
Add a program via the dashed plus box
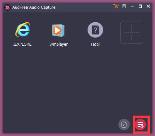click(132, 32)
